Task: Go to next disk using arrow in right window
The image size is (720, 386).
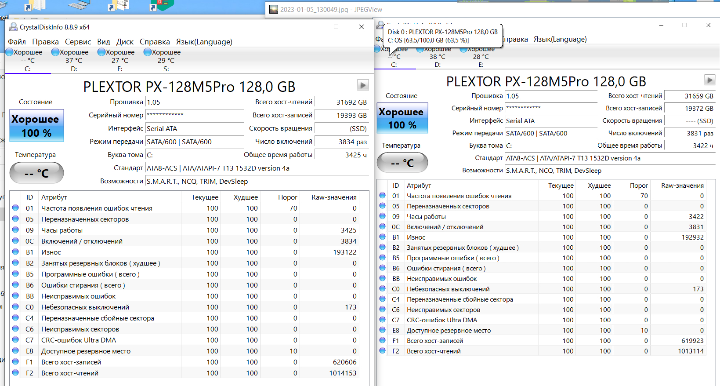Action: (709, 80)
